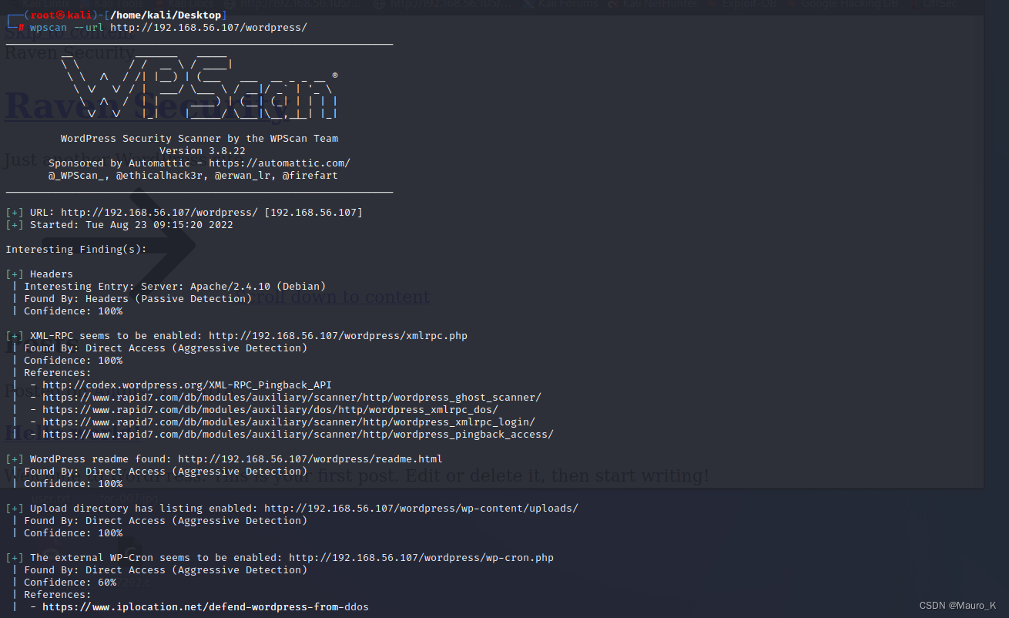Open the wp-cron.php URL
The height and width of the screenshot is (618, 1009).
pyautogui.click(x=421, y=558)
